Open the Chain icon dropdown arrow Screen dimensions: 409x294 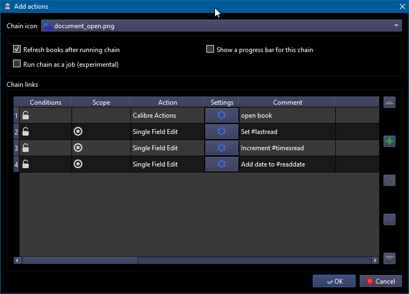pos(396,25)
